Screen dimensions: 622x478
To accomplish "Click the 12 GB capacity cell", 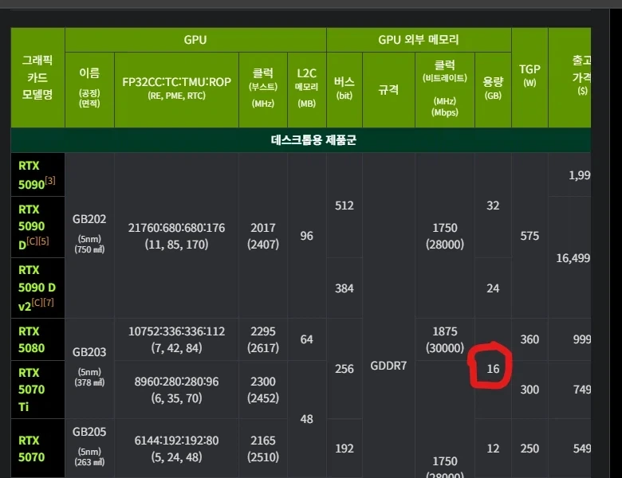I will click(x=493, y=449).
